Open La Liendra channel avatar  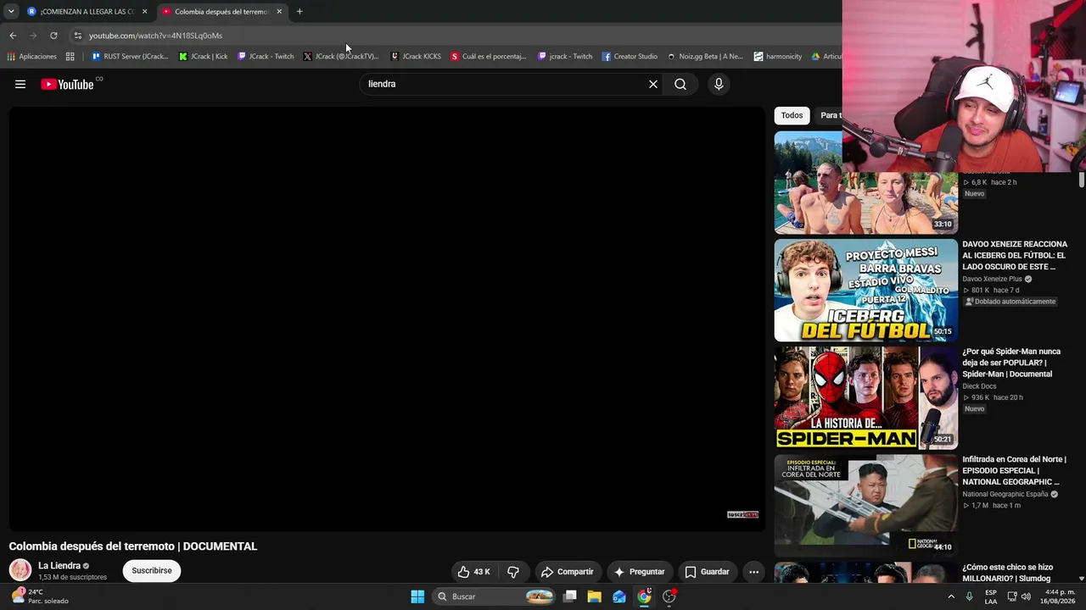(x=20, y=570)
